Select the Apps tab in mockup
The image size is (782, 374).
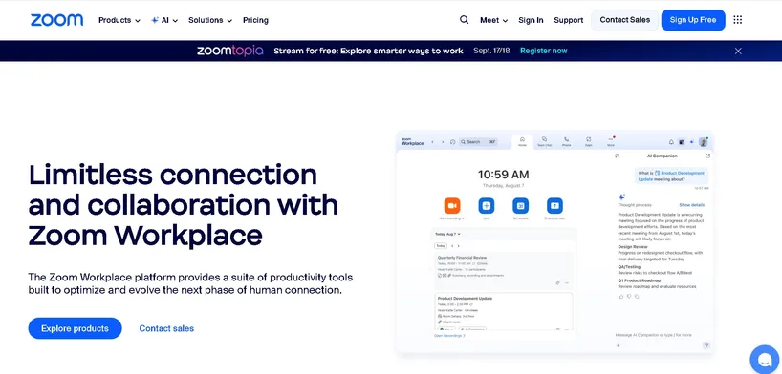(x=589, y=142)
